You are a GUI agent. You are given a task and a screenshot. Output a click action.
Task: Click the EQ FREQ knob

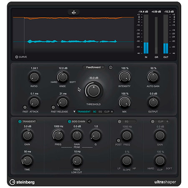coord(127,135)
